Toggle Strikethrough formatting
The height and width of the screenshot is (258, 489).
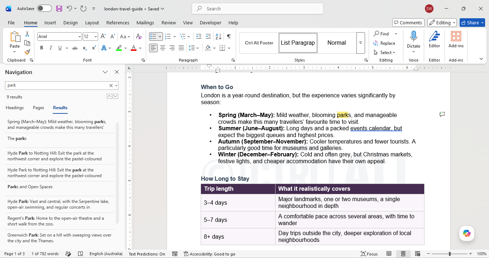pyautogui.click(x=75, y=48)
